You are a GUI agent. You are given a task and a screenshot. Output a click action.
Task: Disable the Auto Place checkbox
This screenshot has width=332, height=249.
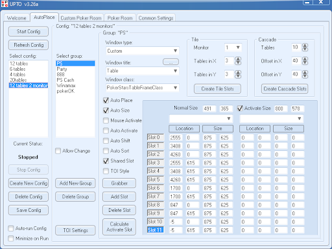[x=106, y=100]
